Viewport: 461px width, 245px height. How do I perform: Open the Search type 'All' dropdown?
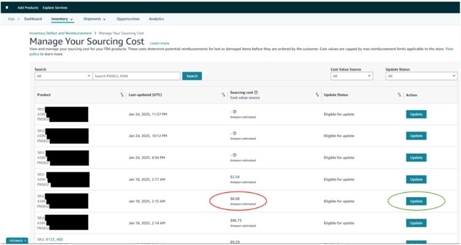(63, 76)
